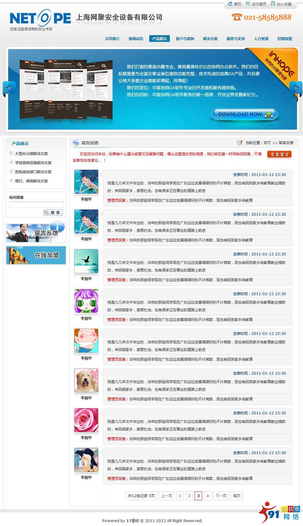This screenshot has width=303, height=526.
Task: Open 客户与案例 menu item
Action: (185, 39)
